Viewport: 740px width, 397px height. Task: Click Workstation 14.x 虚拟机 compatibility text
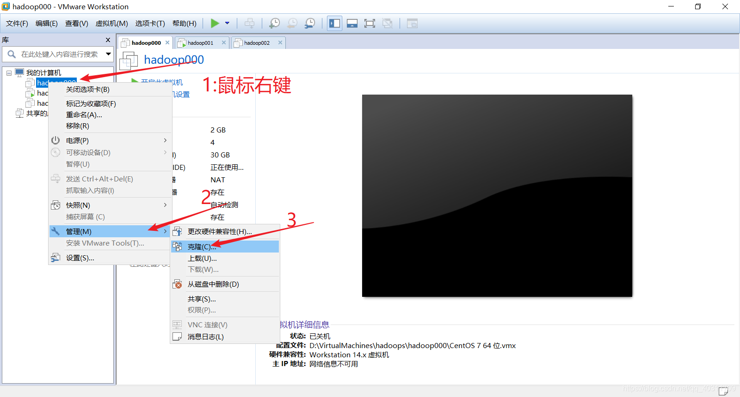349,355
